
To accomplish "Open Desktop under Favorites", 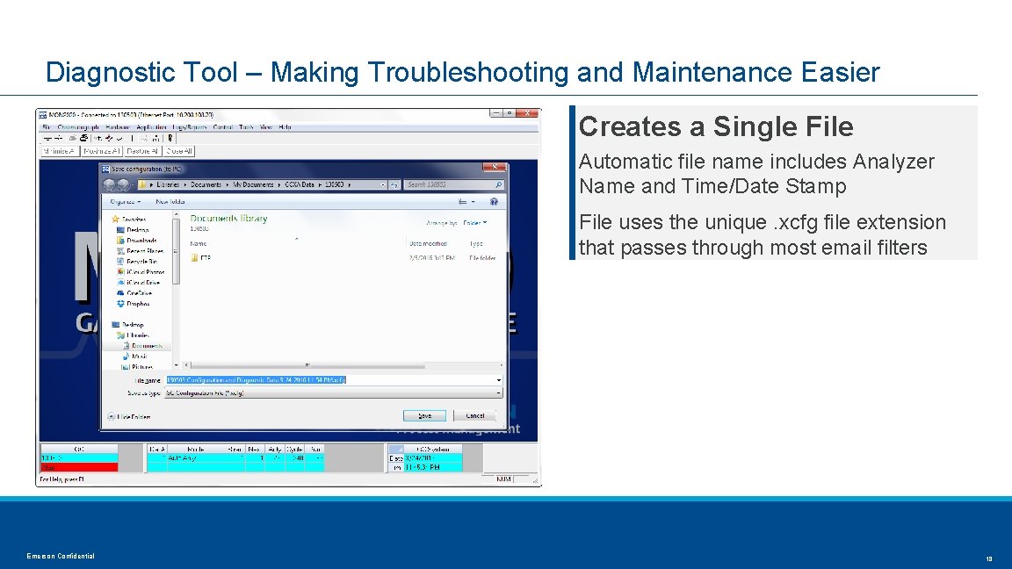I will tap(133, 230).
